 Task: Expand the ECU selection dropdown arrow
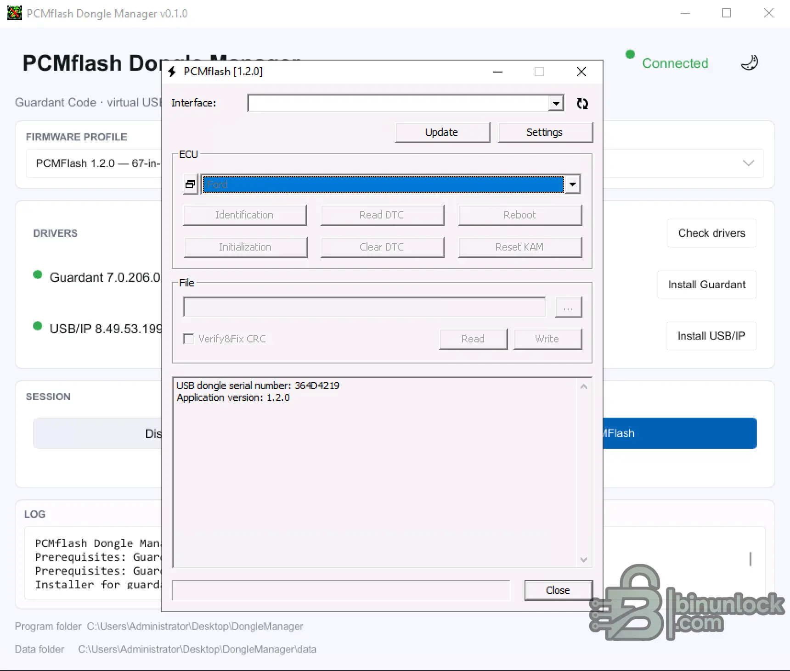point(573,185)
